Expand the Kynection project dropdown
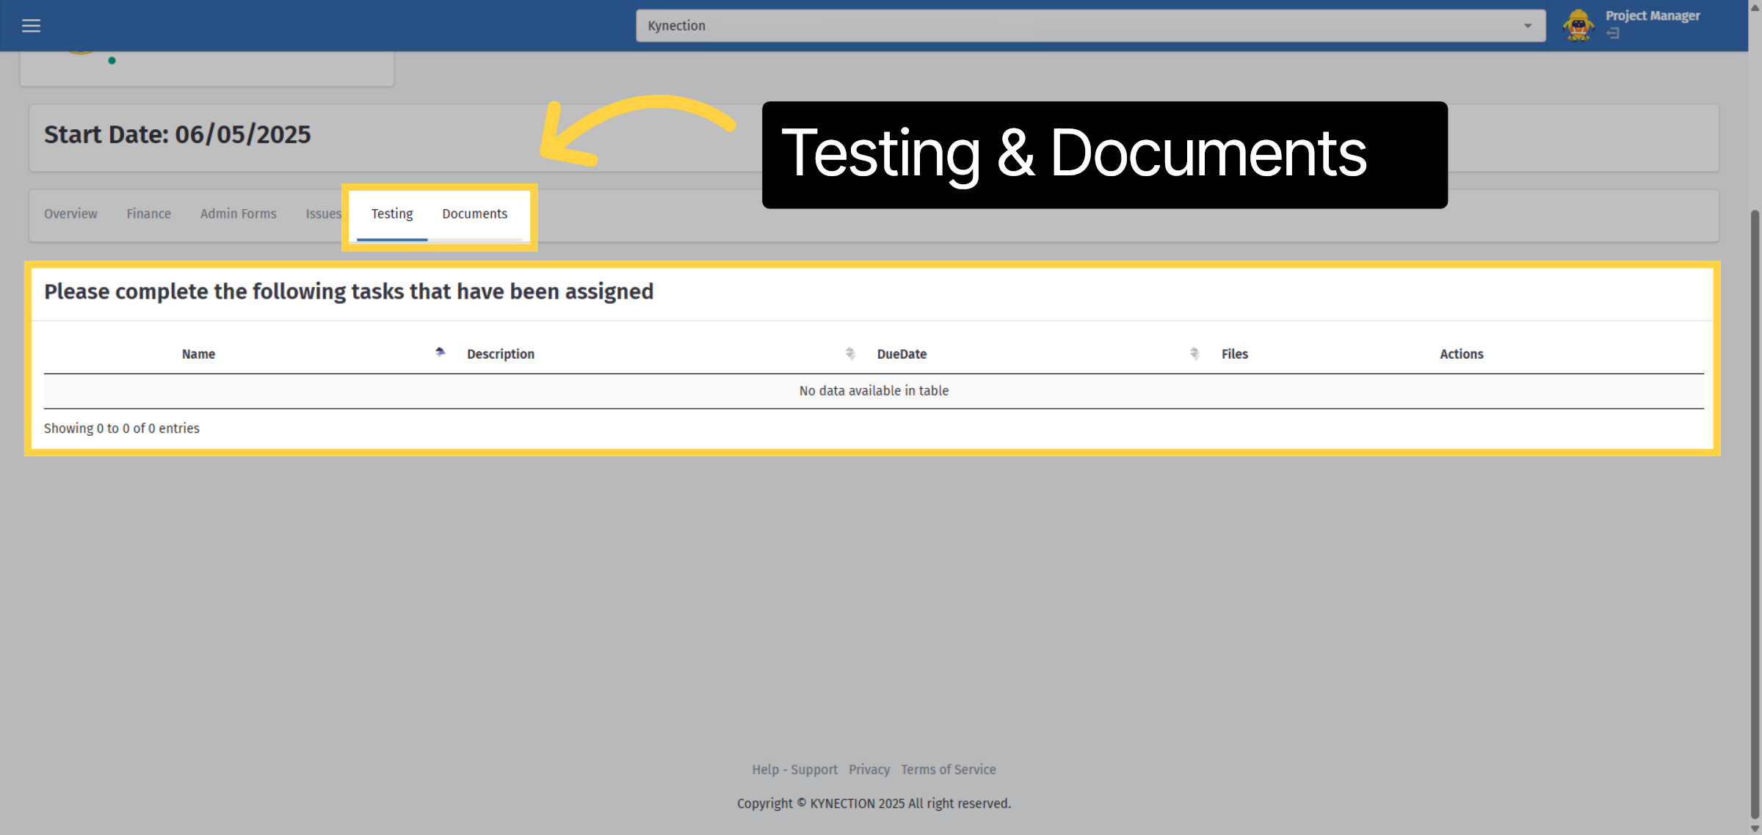 (1090, 26)
